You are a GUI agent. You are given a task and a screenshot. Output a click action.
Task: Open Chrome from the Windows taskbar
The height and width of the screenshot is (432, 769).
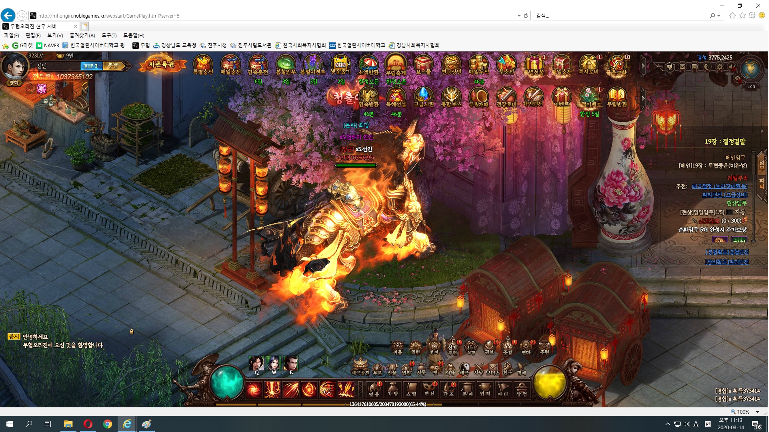click(x=107, y=424)
